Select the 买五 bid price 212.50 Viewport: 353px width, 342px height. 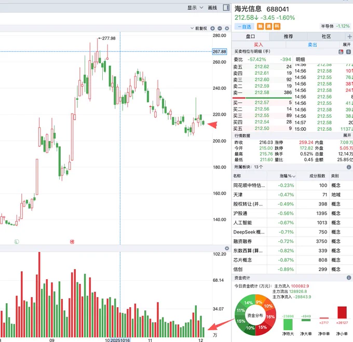click(x=262, y=129)
